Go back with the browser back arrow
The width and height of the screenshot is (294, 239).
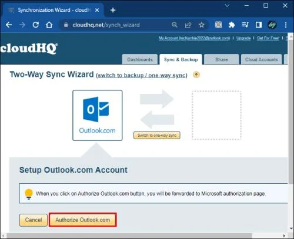click(x=9, y=25)
